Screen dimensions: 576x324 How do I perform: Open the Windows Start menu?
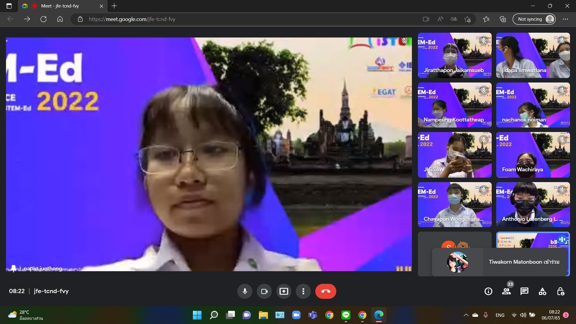point(197,315)
